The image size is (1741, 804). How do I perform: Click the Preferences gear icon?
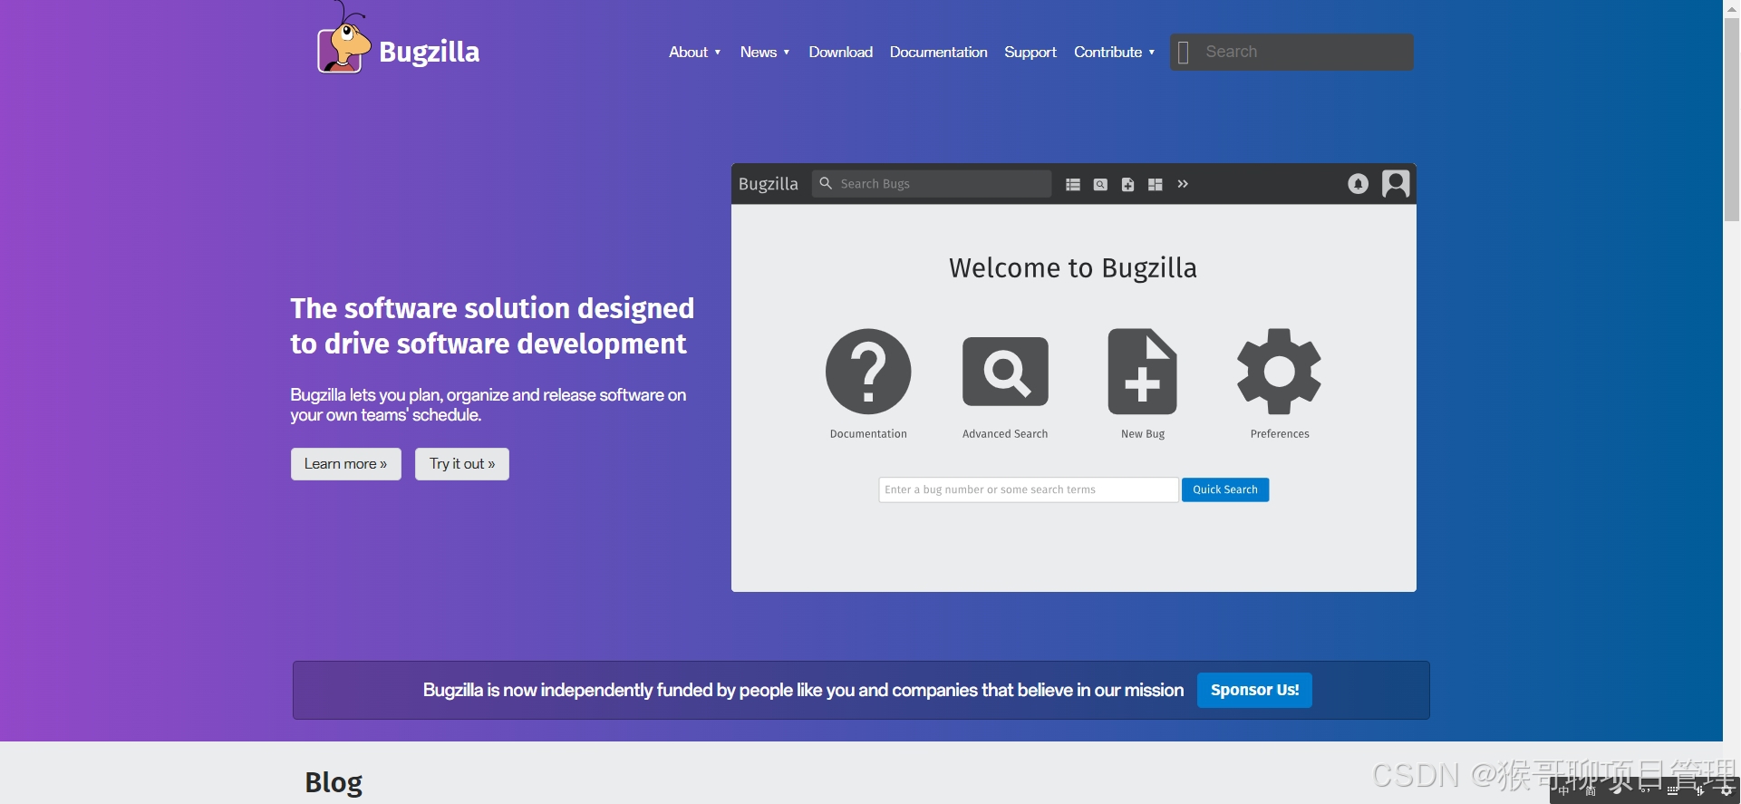coord(1280,372)
